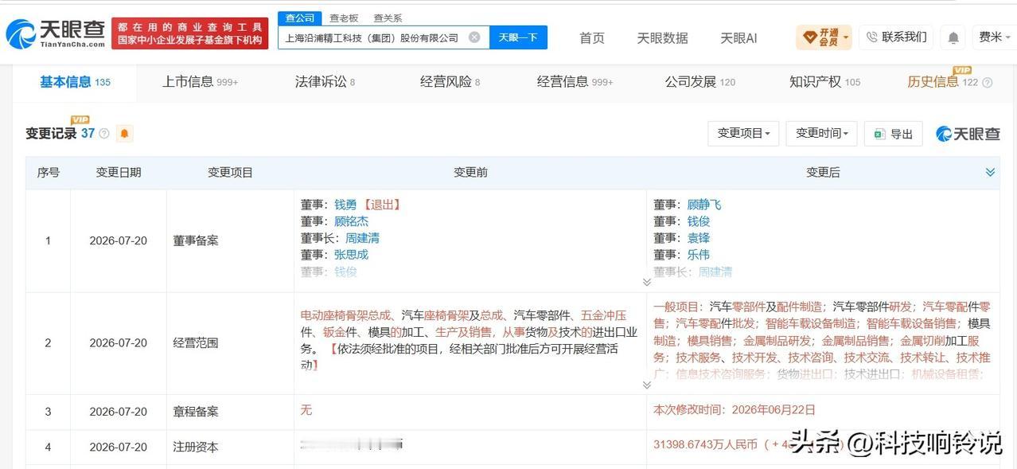
Task: Go to 首页 in top navigation
Action: coord(591,38)
